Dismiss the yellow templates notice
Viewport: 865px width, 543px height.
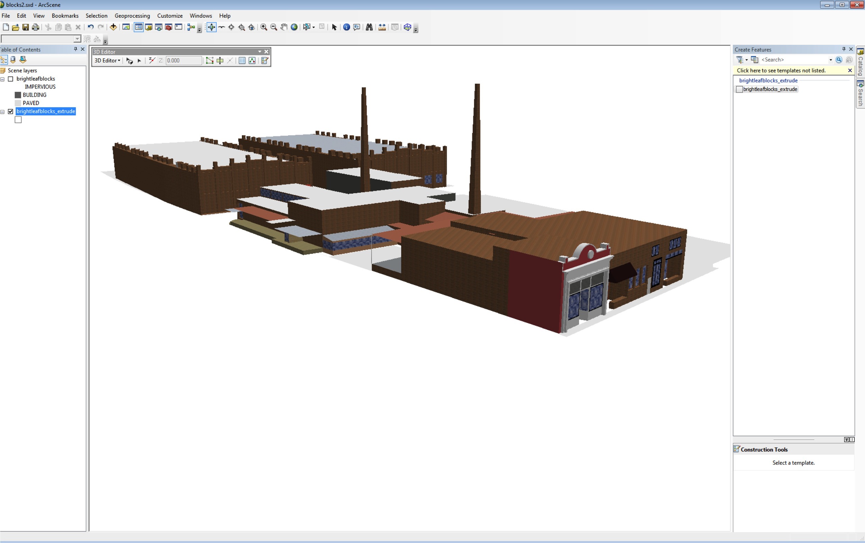(850, 71)
